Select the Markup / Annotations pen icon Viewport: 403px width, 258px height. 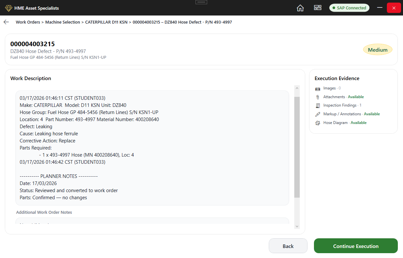318,114
